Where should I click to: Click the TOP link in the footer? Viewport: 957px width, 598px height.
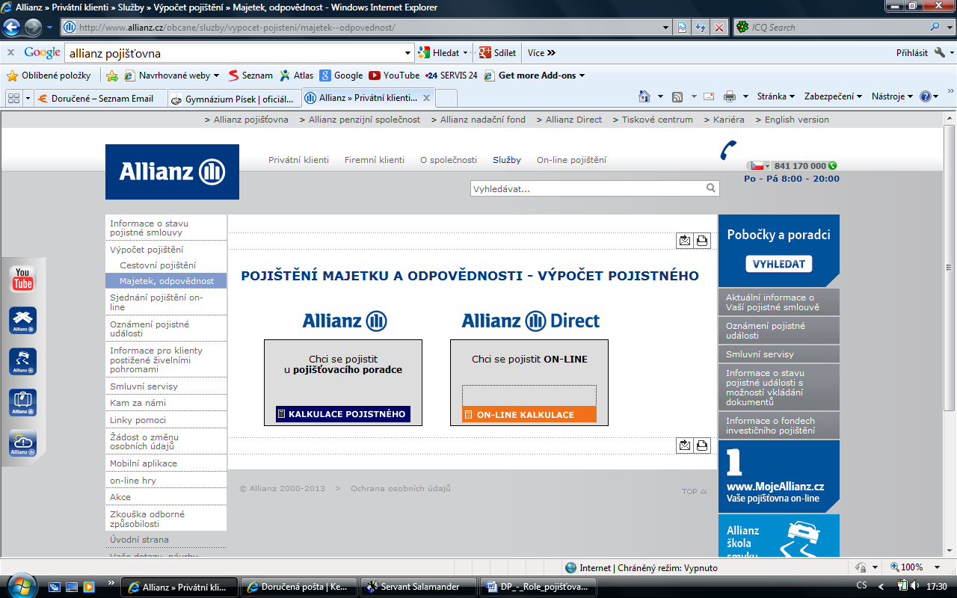(x=694, y=491)
